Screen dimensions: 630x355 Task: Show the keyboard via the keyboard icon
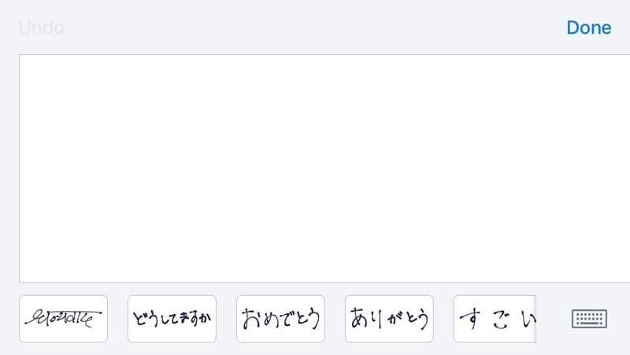click(589, 319)
